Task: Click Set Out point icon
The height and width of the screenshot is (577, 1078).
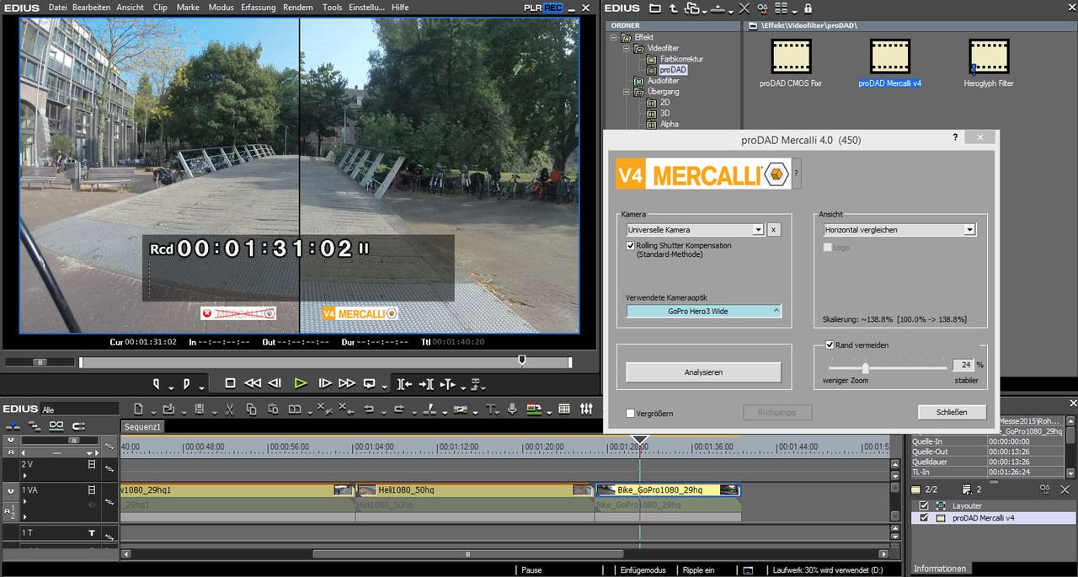Action: 187,383
